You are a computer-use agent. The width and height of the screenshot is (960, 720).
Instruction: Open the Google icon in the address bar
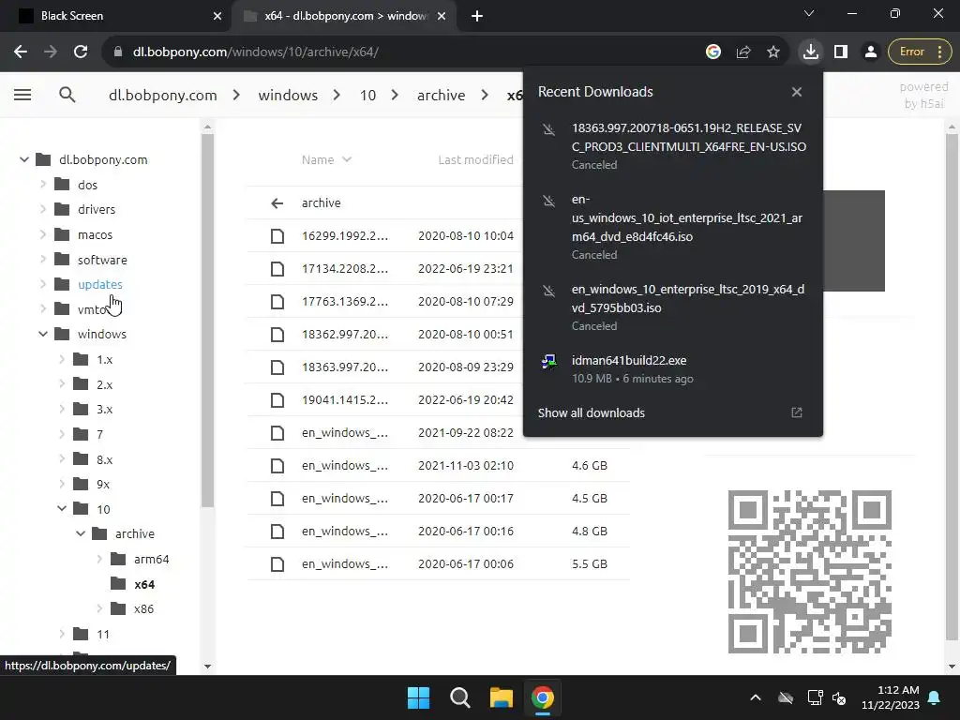(x=712, y=52)
